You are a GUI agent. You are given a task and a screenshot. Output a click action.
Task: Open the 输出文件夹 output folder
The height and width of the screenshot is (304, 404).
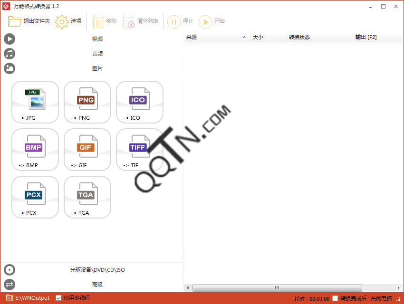coord(29,21)
